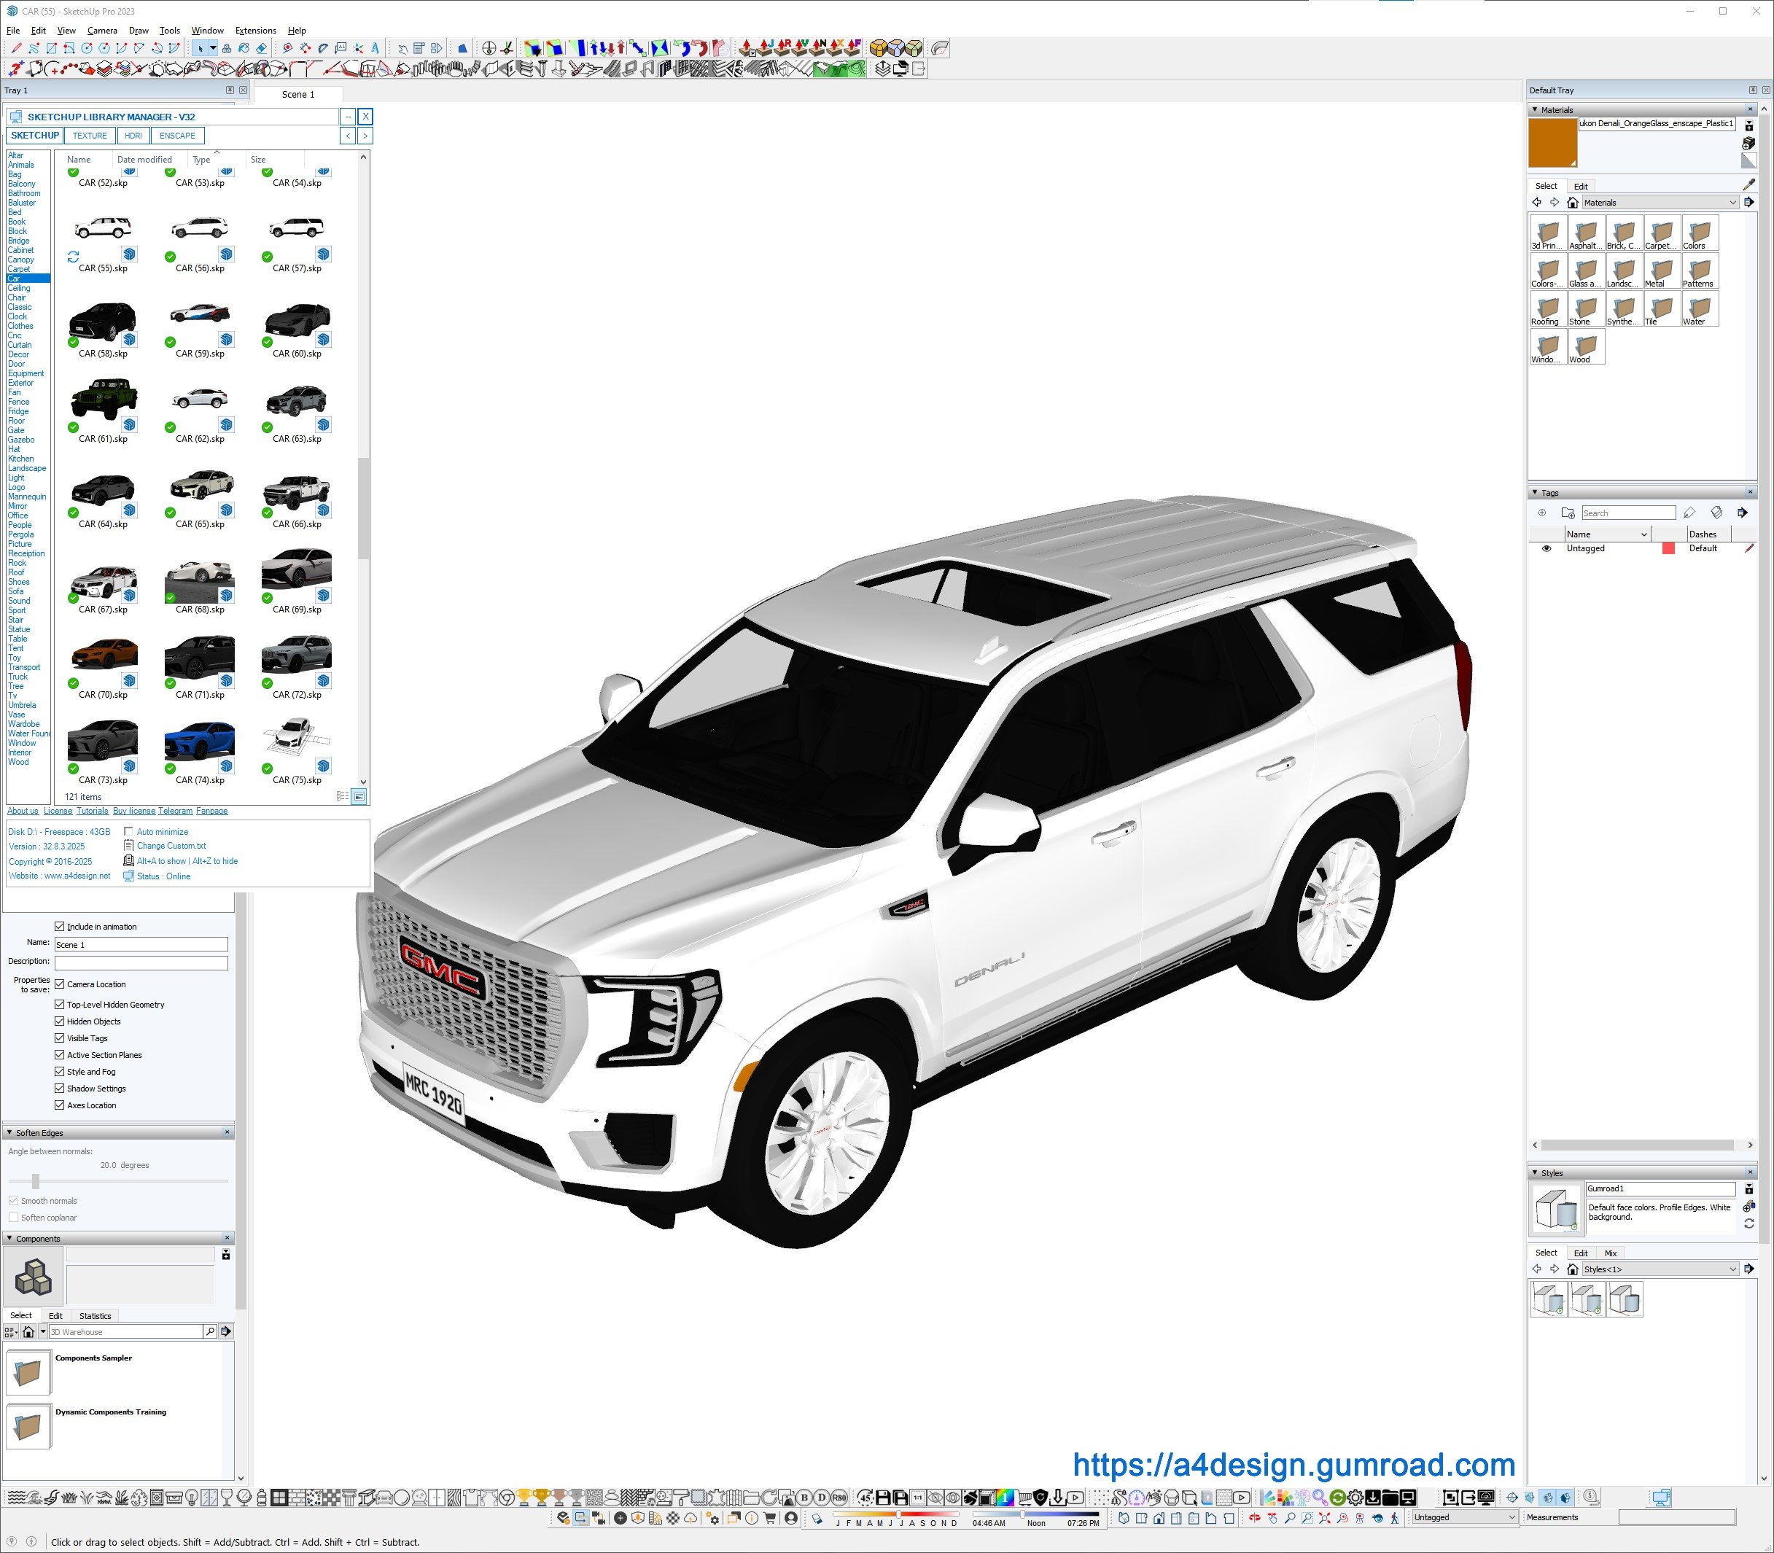This screenshot has width=1774, height=1553.
Task: Hide the Untagged tag via eye icon
Action: point(1546,548)
